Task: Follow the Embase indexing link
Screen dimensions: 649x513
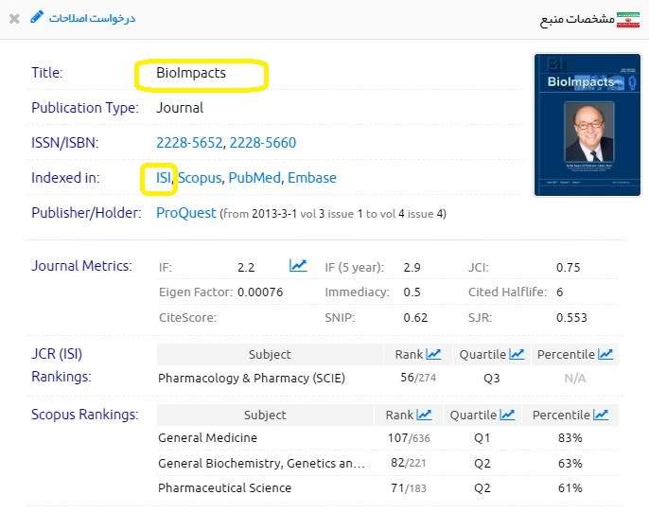Action: coord(311,178)
